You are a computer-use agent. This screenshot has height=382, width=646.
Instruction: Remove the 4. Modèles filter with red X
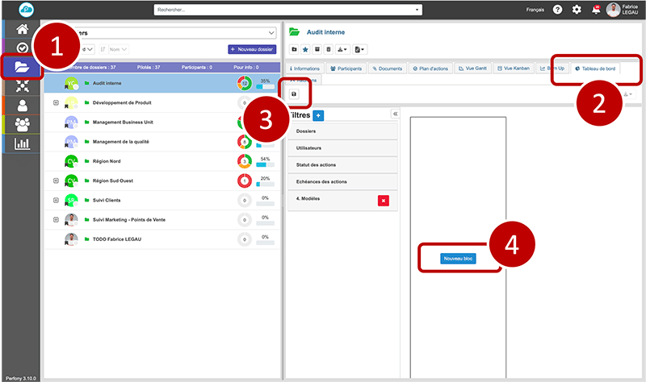[383, 201]
